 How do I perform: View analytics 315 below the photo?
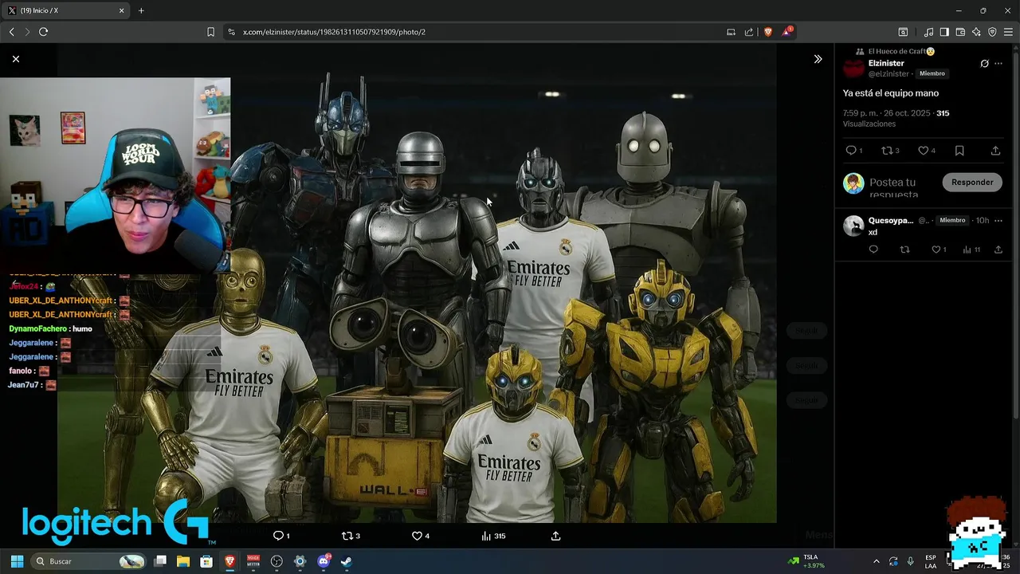493,536
